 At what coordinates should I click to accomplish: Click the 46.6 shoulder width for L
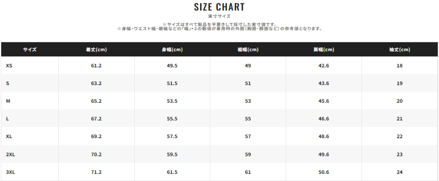point(324,119)
